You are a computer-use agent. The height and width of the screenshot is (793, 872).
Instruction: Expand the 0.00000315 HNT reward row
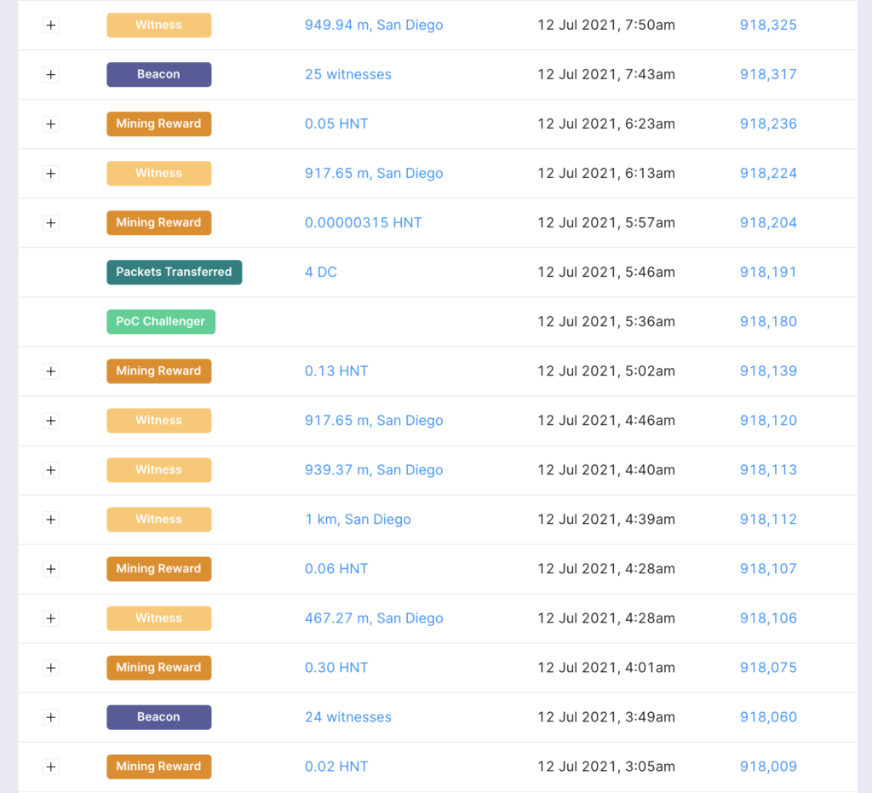point(51,223)
